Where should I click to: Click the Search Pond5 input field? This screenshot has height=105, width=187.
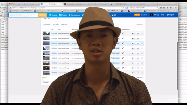(x=20, y=15)
